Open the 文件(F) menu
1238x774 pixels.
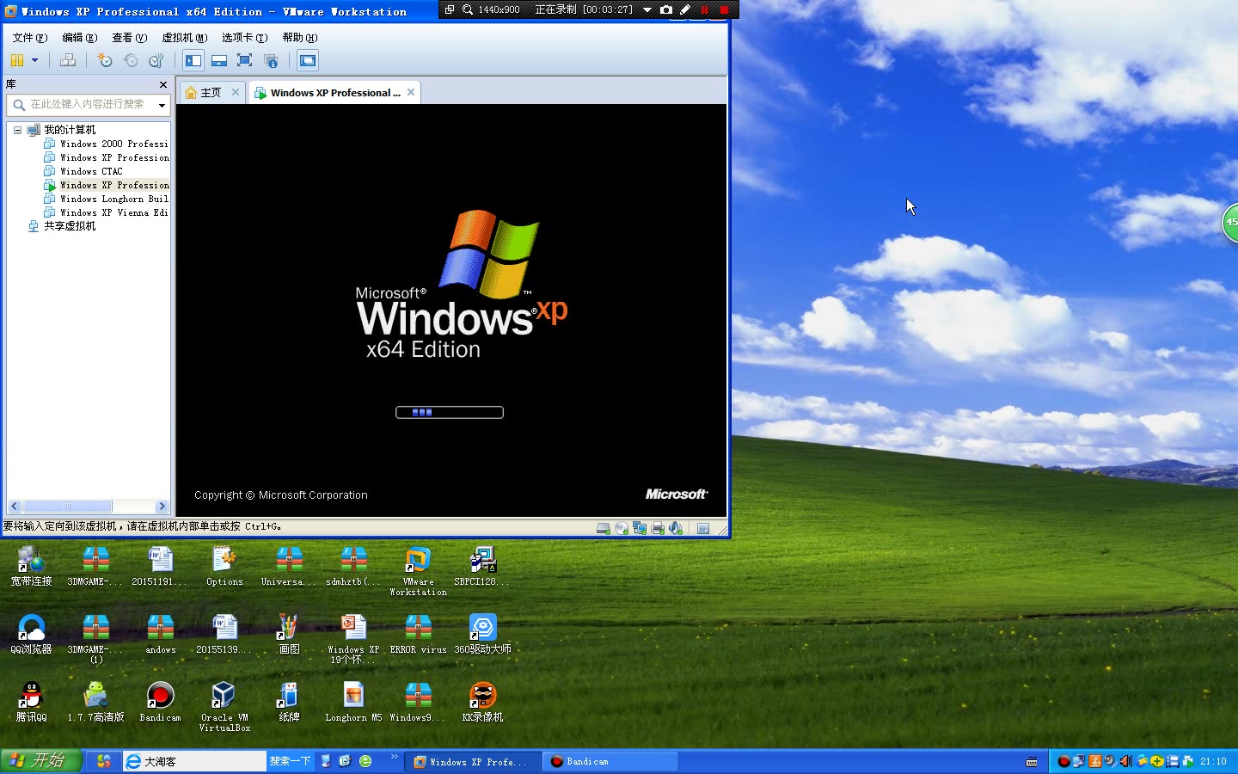point(30,38)
